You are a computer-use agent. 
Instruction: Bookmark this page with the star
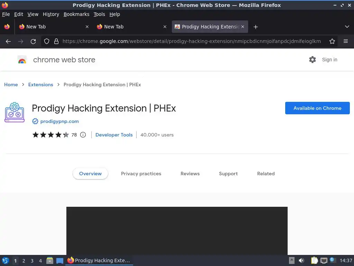pos(332,41)
